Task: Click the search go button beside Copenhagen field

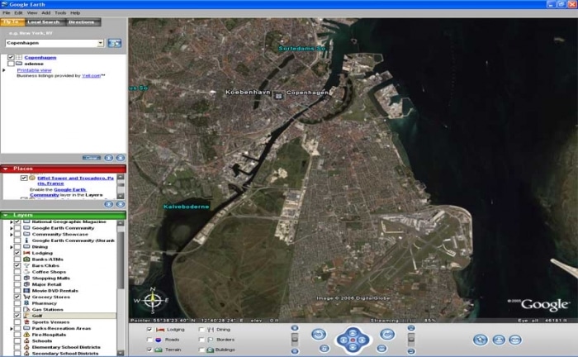Action: tap(115, 42)
